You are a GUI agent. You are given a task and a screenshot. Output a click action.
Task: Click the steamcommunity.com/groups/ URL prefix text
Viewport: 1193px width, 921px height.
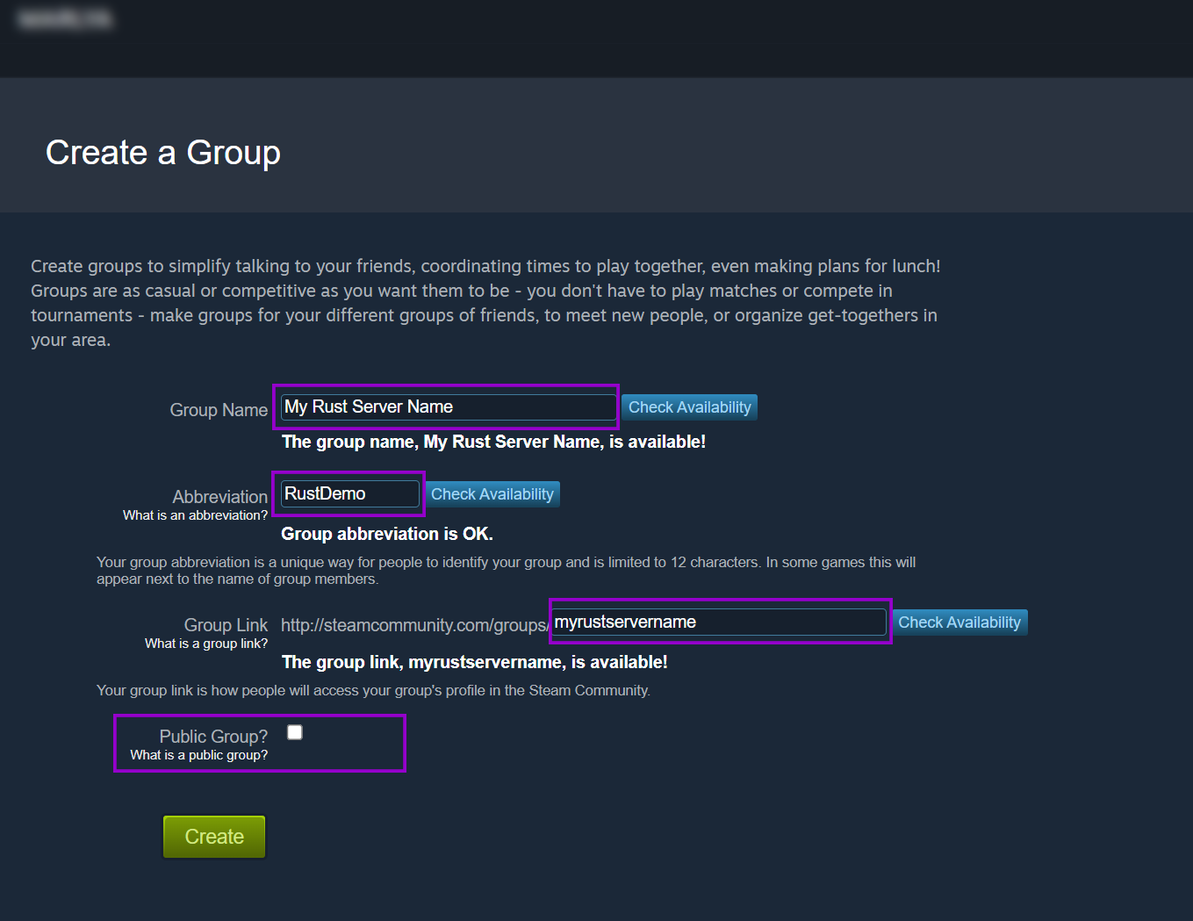click(x=414, y=625)
